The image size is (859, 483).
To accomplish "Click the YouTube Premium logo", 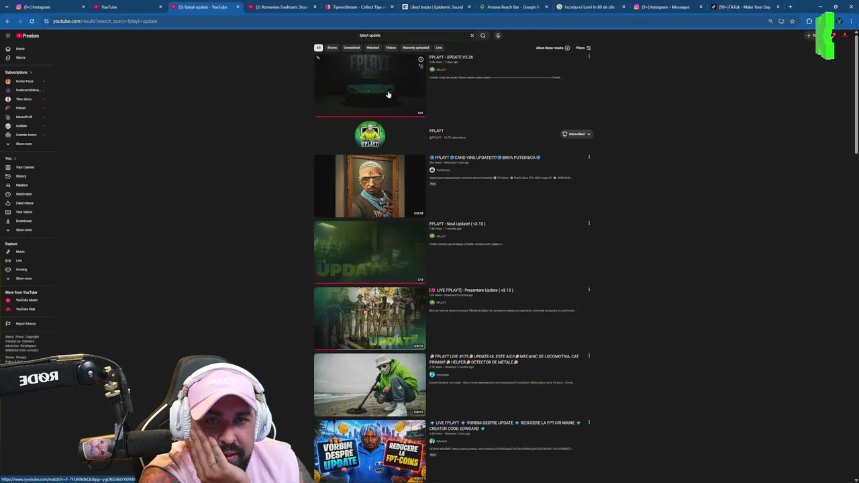I will [x=28, y=36].
